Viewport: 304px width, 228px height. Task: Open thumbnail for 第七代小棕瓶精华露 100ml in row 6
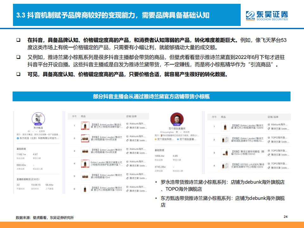click(x=85, y=189)
